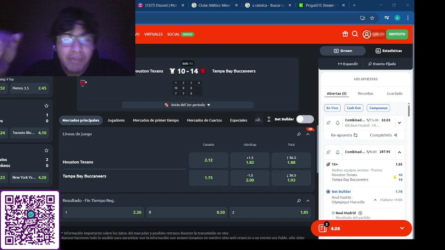Filter bets by Cash Out chip
Viewport: 445px width, 250px height.
coord(354,108)
